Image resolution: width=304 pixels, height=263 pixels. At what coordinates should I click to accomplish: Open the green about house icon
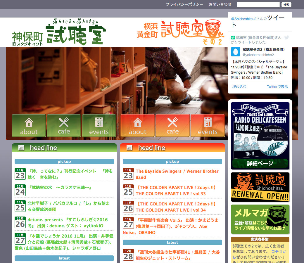tap(29, 126)
